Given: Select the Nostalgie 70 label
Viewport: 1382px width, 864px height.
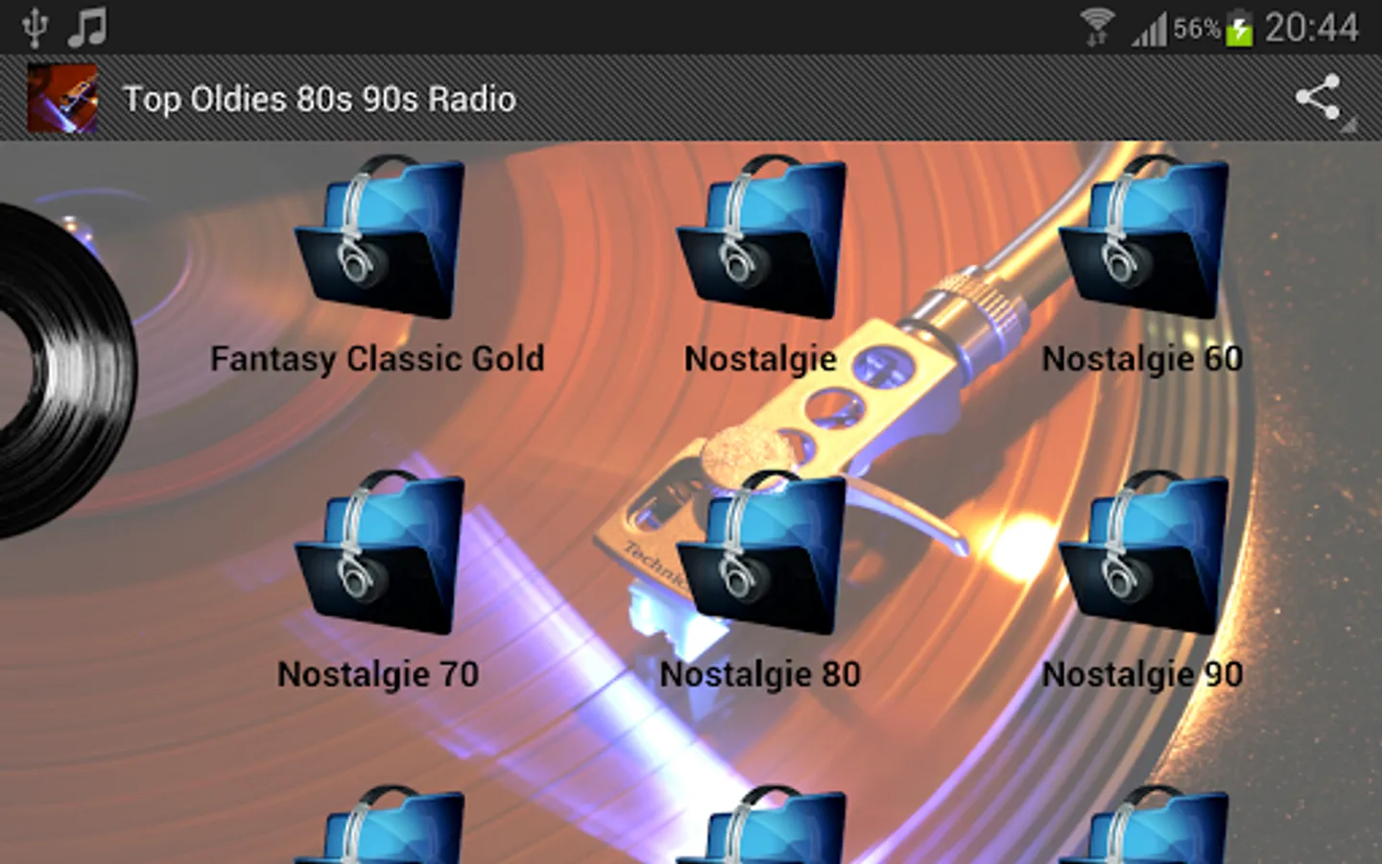Looking at the screenshot, I should (x=378, y=674).
